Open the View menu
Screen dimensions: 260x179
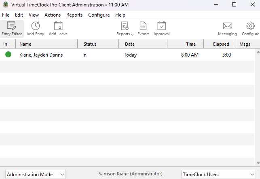[34, 15]
